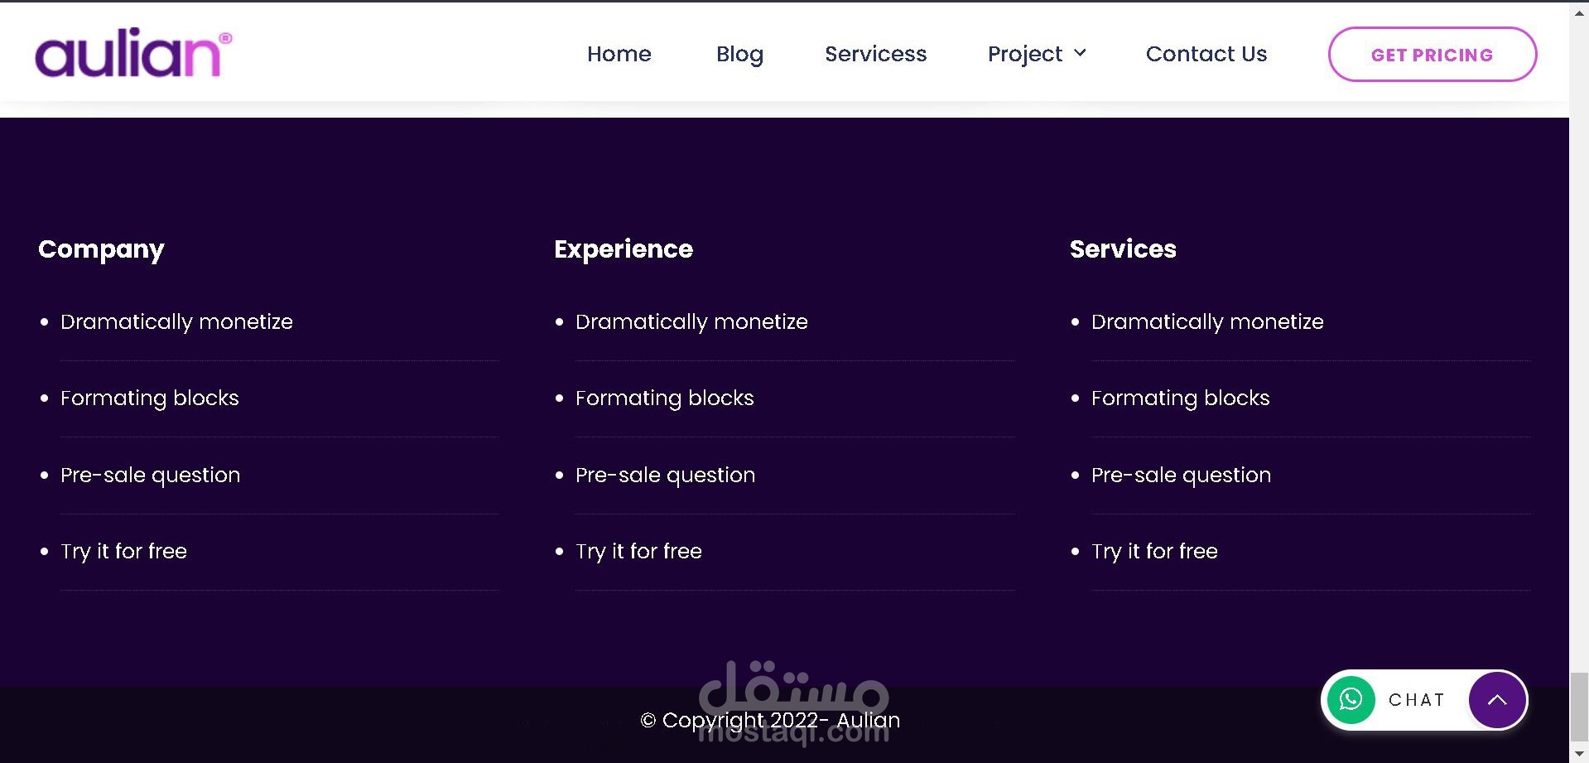Open Dramatically monetize under Company

[176, 321]
